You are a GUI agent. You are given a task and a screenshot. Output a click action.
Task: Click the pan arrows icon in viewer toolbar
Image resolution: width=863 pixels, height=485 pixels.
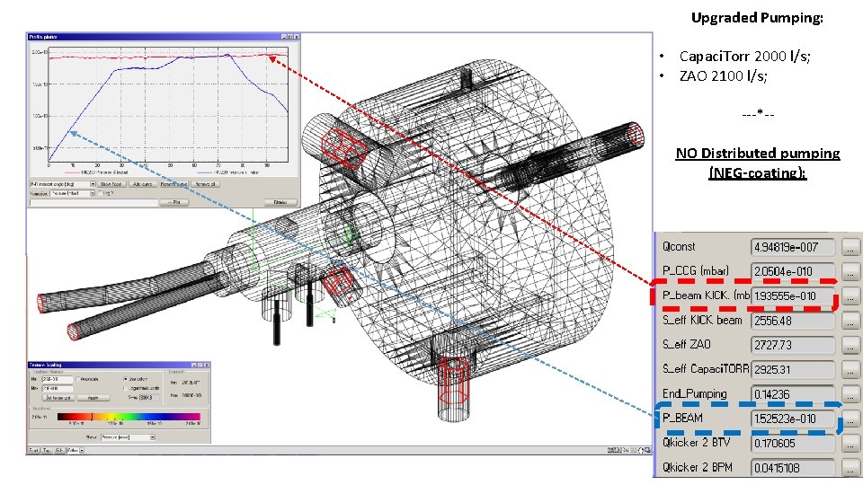click(x=640, y=450)
